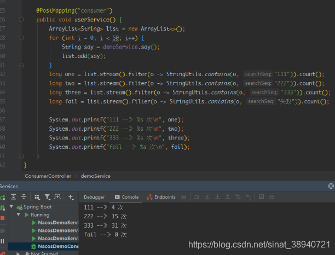Fold the for loop at line 28
This screenshot has height=255, width=335.
[21, 38]
